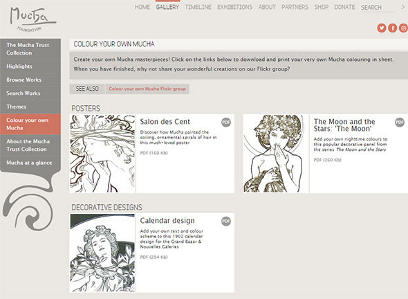Open EXHIBITIONS in top navigation
The width and height of the screenshot is (408, 299).
(x=234, y=7)
